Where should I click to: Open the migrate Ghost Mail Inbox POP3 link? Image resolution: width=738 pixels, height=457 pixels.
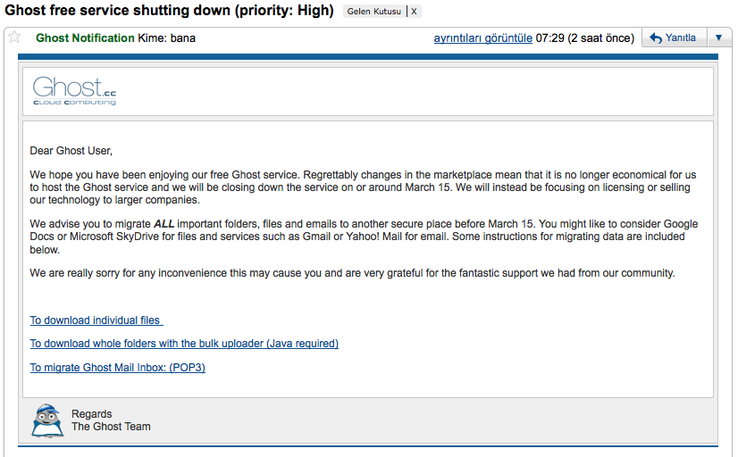coord(117,368)
